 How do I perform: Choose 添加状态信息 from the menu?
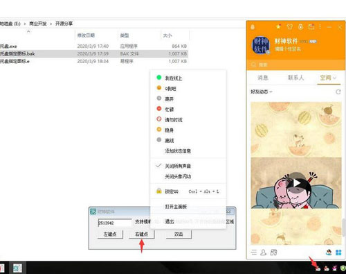click(x=188, y=151)
